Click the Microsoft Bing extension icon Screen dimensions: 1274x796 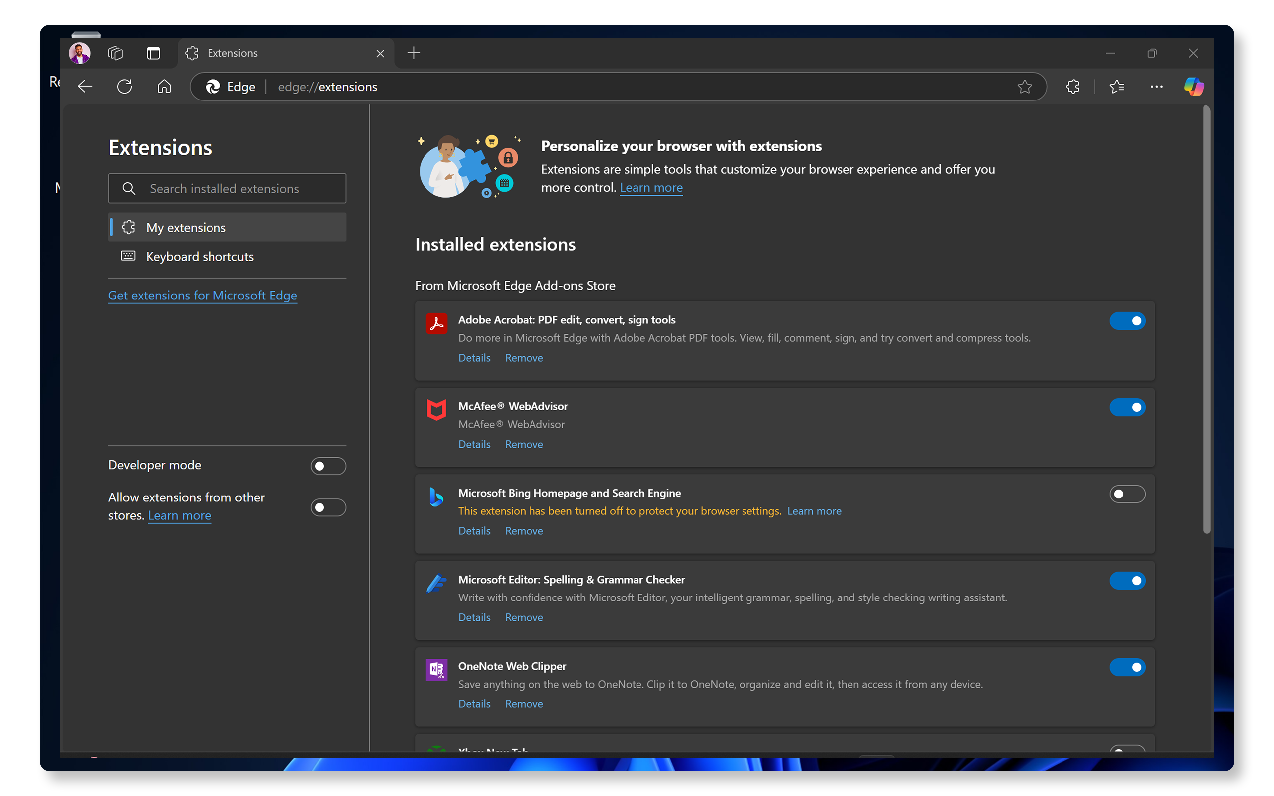pos(436,497)
